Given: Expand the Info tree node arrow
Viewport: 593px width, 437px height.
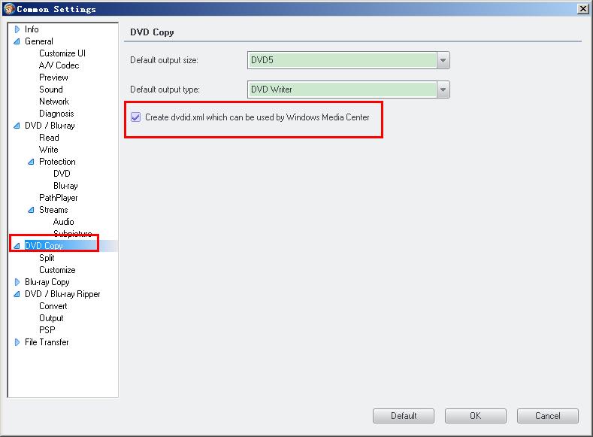Looking at the screenshot, I should point(17,29).
